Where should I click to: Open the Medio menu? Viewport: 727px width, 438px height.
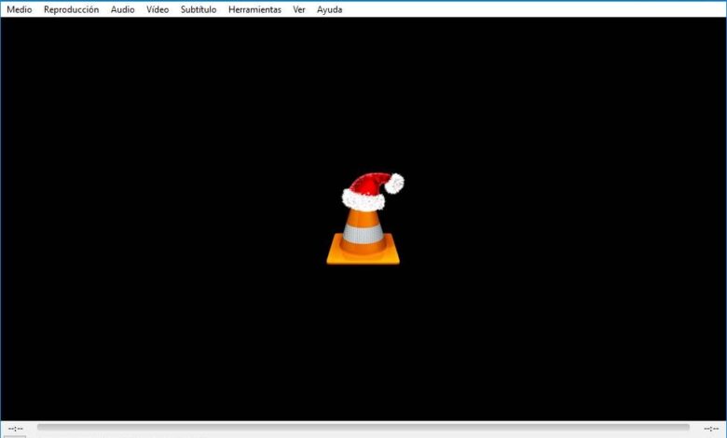(x=19, y=9)
